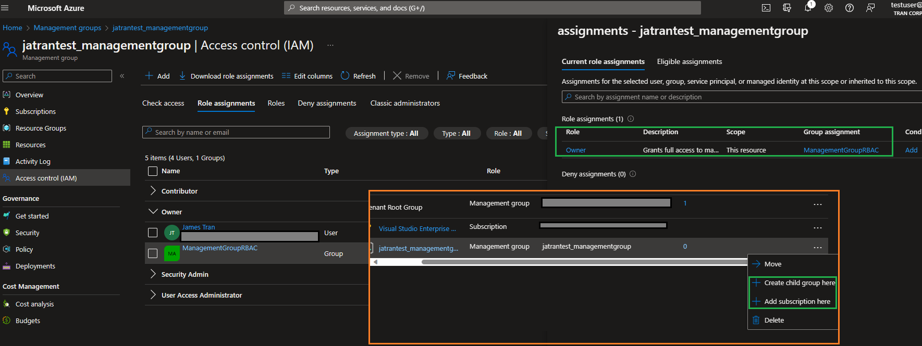Expand the Security Admin role group

pyautogui.click(x=153, y=274)
